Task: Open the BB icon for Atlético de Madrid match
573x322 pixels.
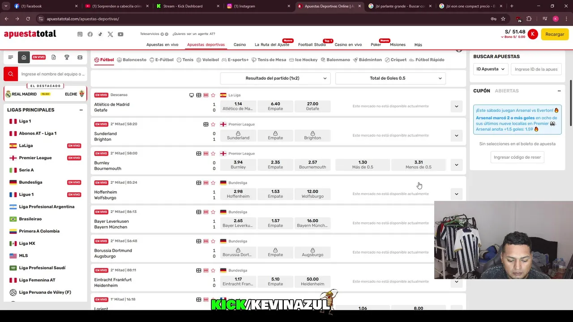Action: click(206, 95)
